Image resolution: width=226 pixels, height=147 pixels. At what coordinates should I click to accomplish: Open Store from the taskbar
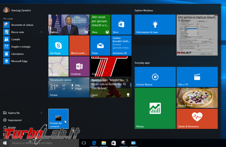pyautogui.click(x=114, y=143)
